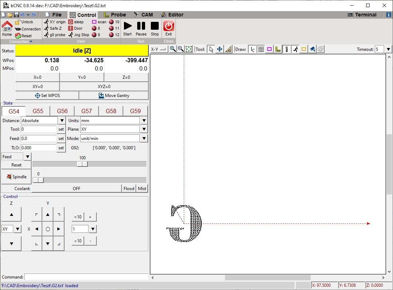Open the X-Y view dropdown
393x290 pixels.
pyautogui.click(x=159, y=49)
